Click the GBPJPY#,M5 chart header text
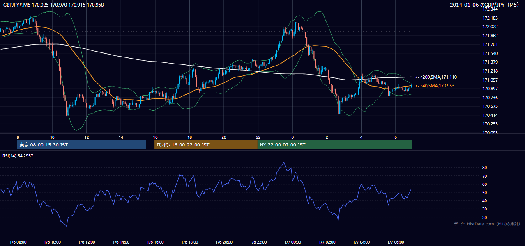525x246 pixels. coord(53,5)
